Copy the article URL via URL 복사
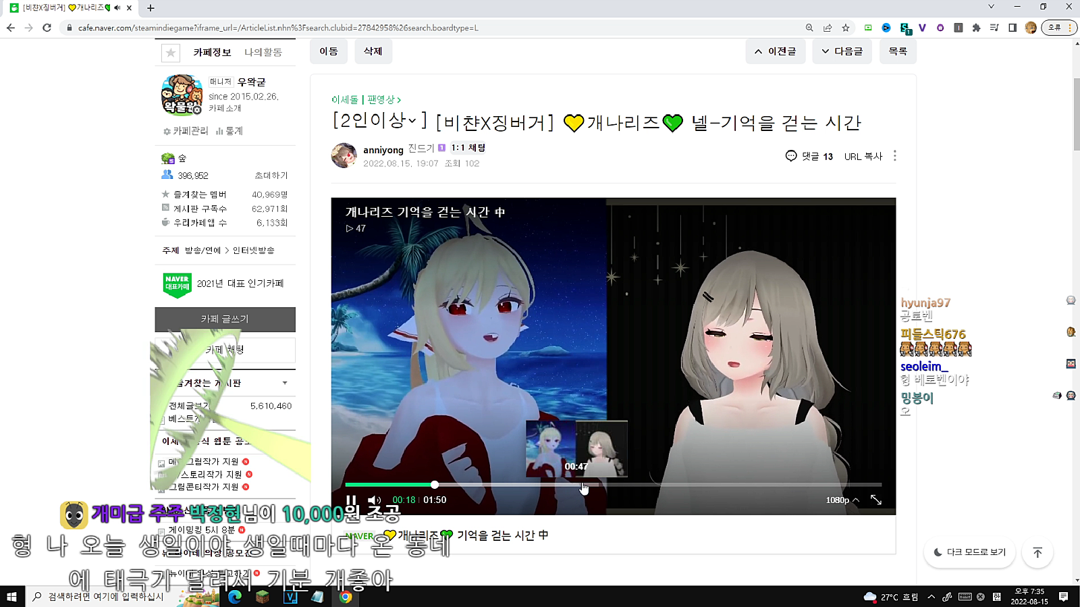 [863, 156]
